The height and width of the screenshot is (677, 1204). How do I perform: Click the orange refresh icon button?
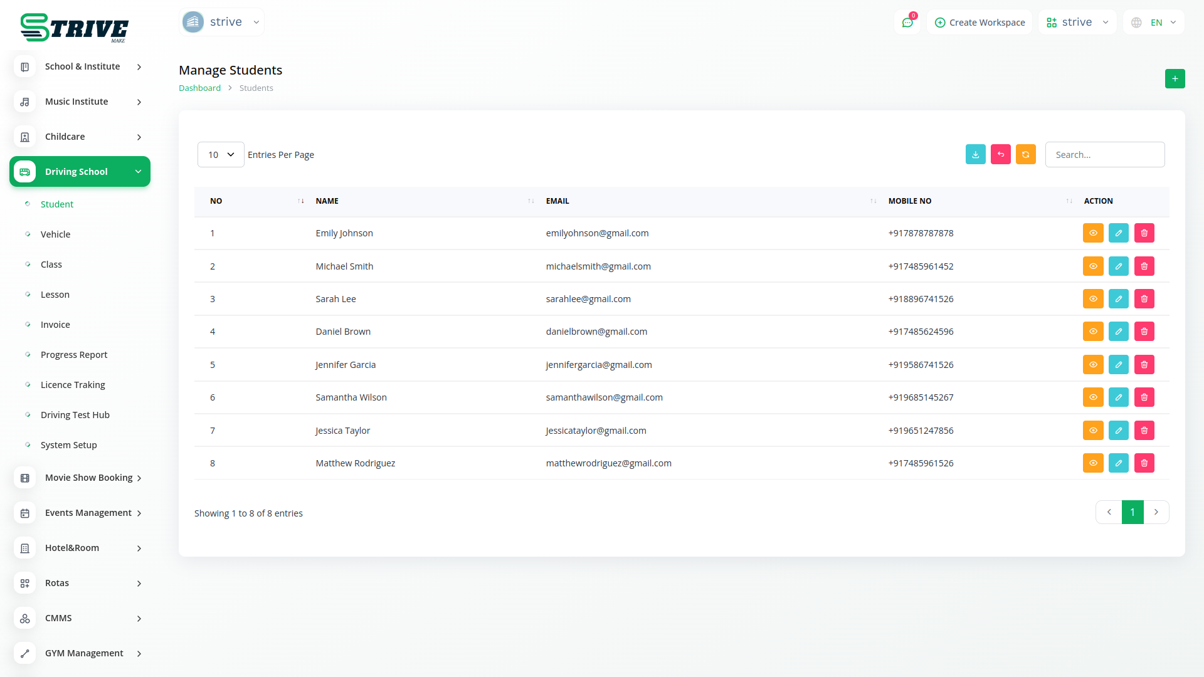1025,155
